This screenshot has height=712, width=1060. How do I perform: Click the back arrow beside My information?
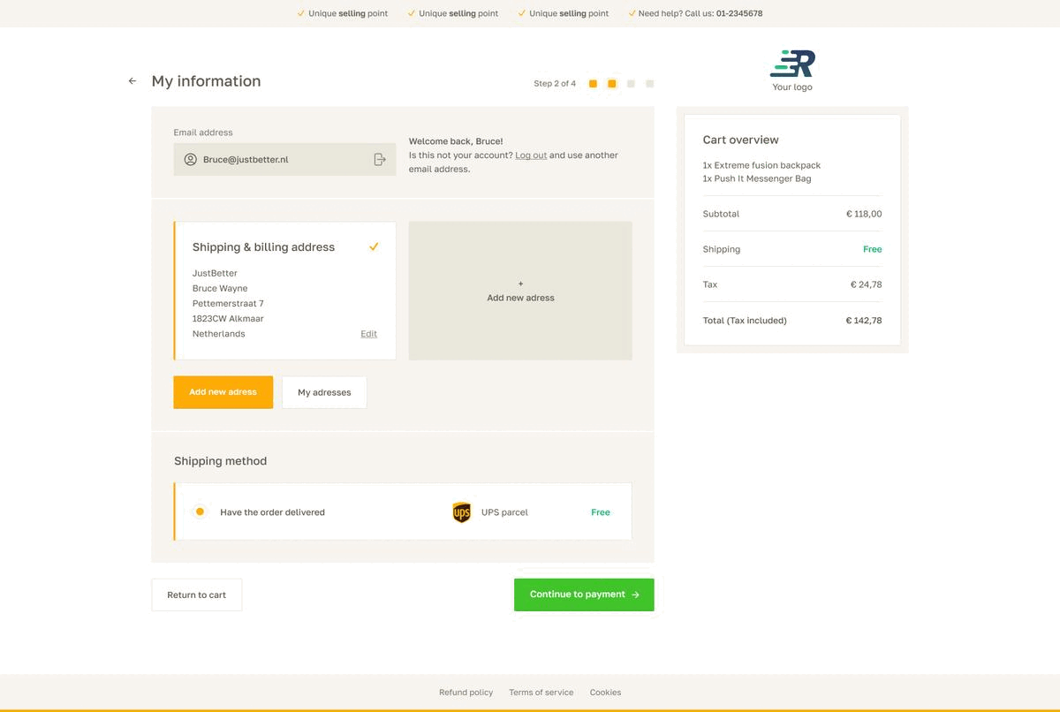132,81
